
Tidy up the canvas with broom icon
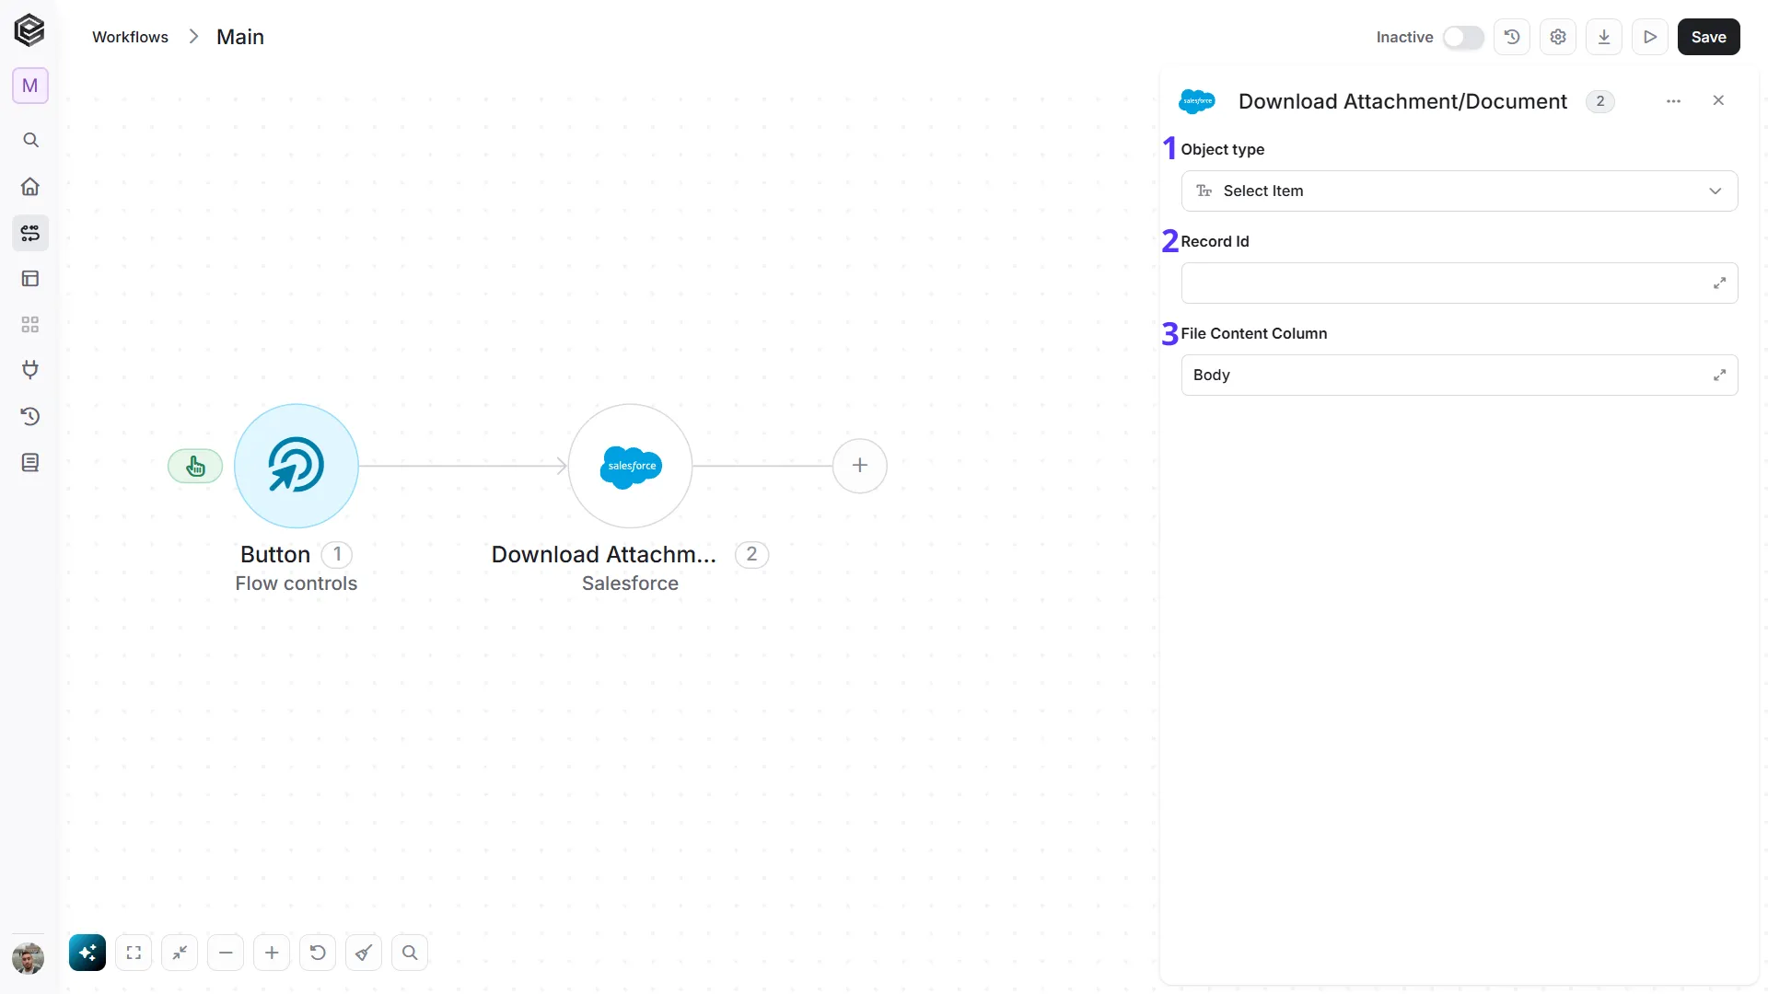(364, 953)
